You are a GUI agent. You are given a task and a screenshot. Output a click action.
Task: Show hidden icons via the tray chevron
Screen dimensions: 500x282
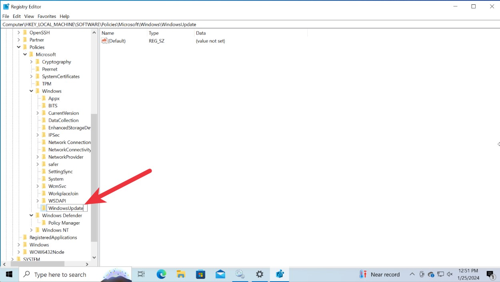[412, 274]
